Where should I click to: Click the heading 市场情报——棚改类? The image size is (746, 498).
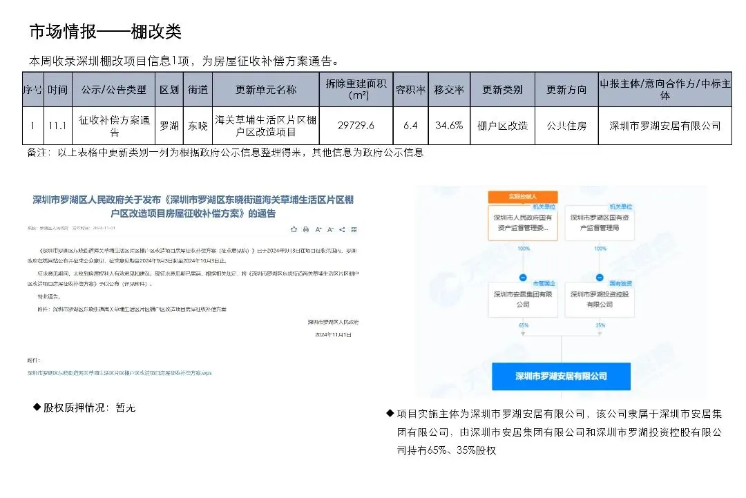pyautogui.click(x=106, y=31)
